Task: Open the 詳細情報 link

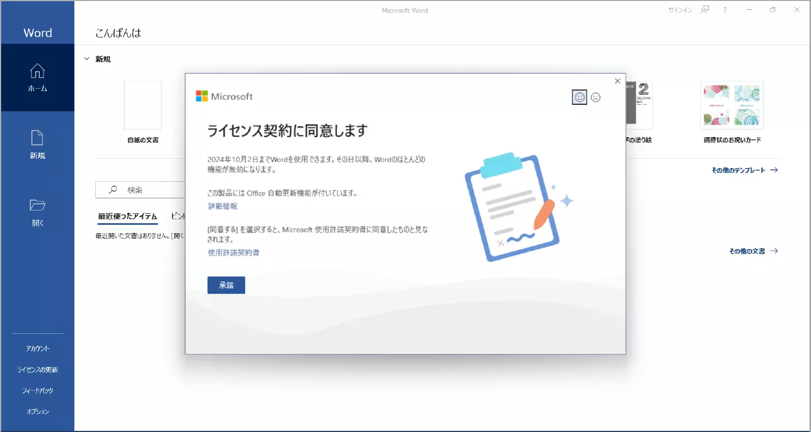Action: [x=223, y=206]
